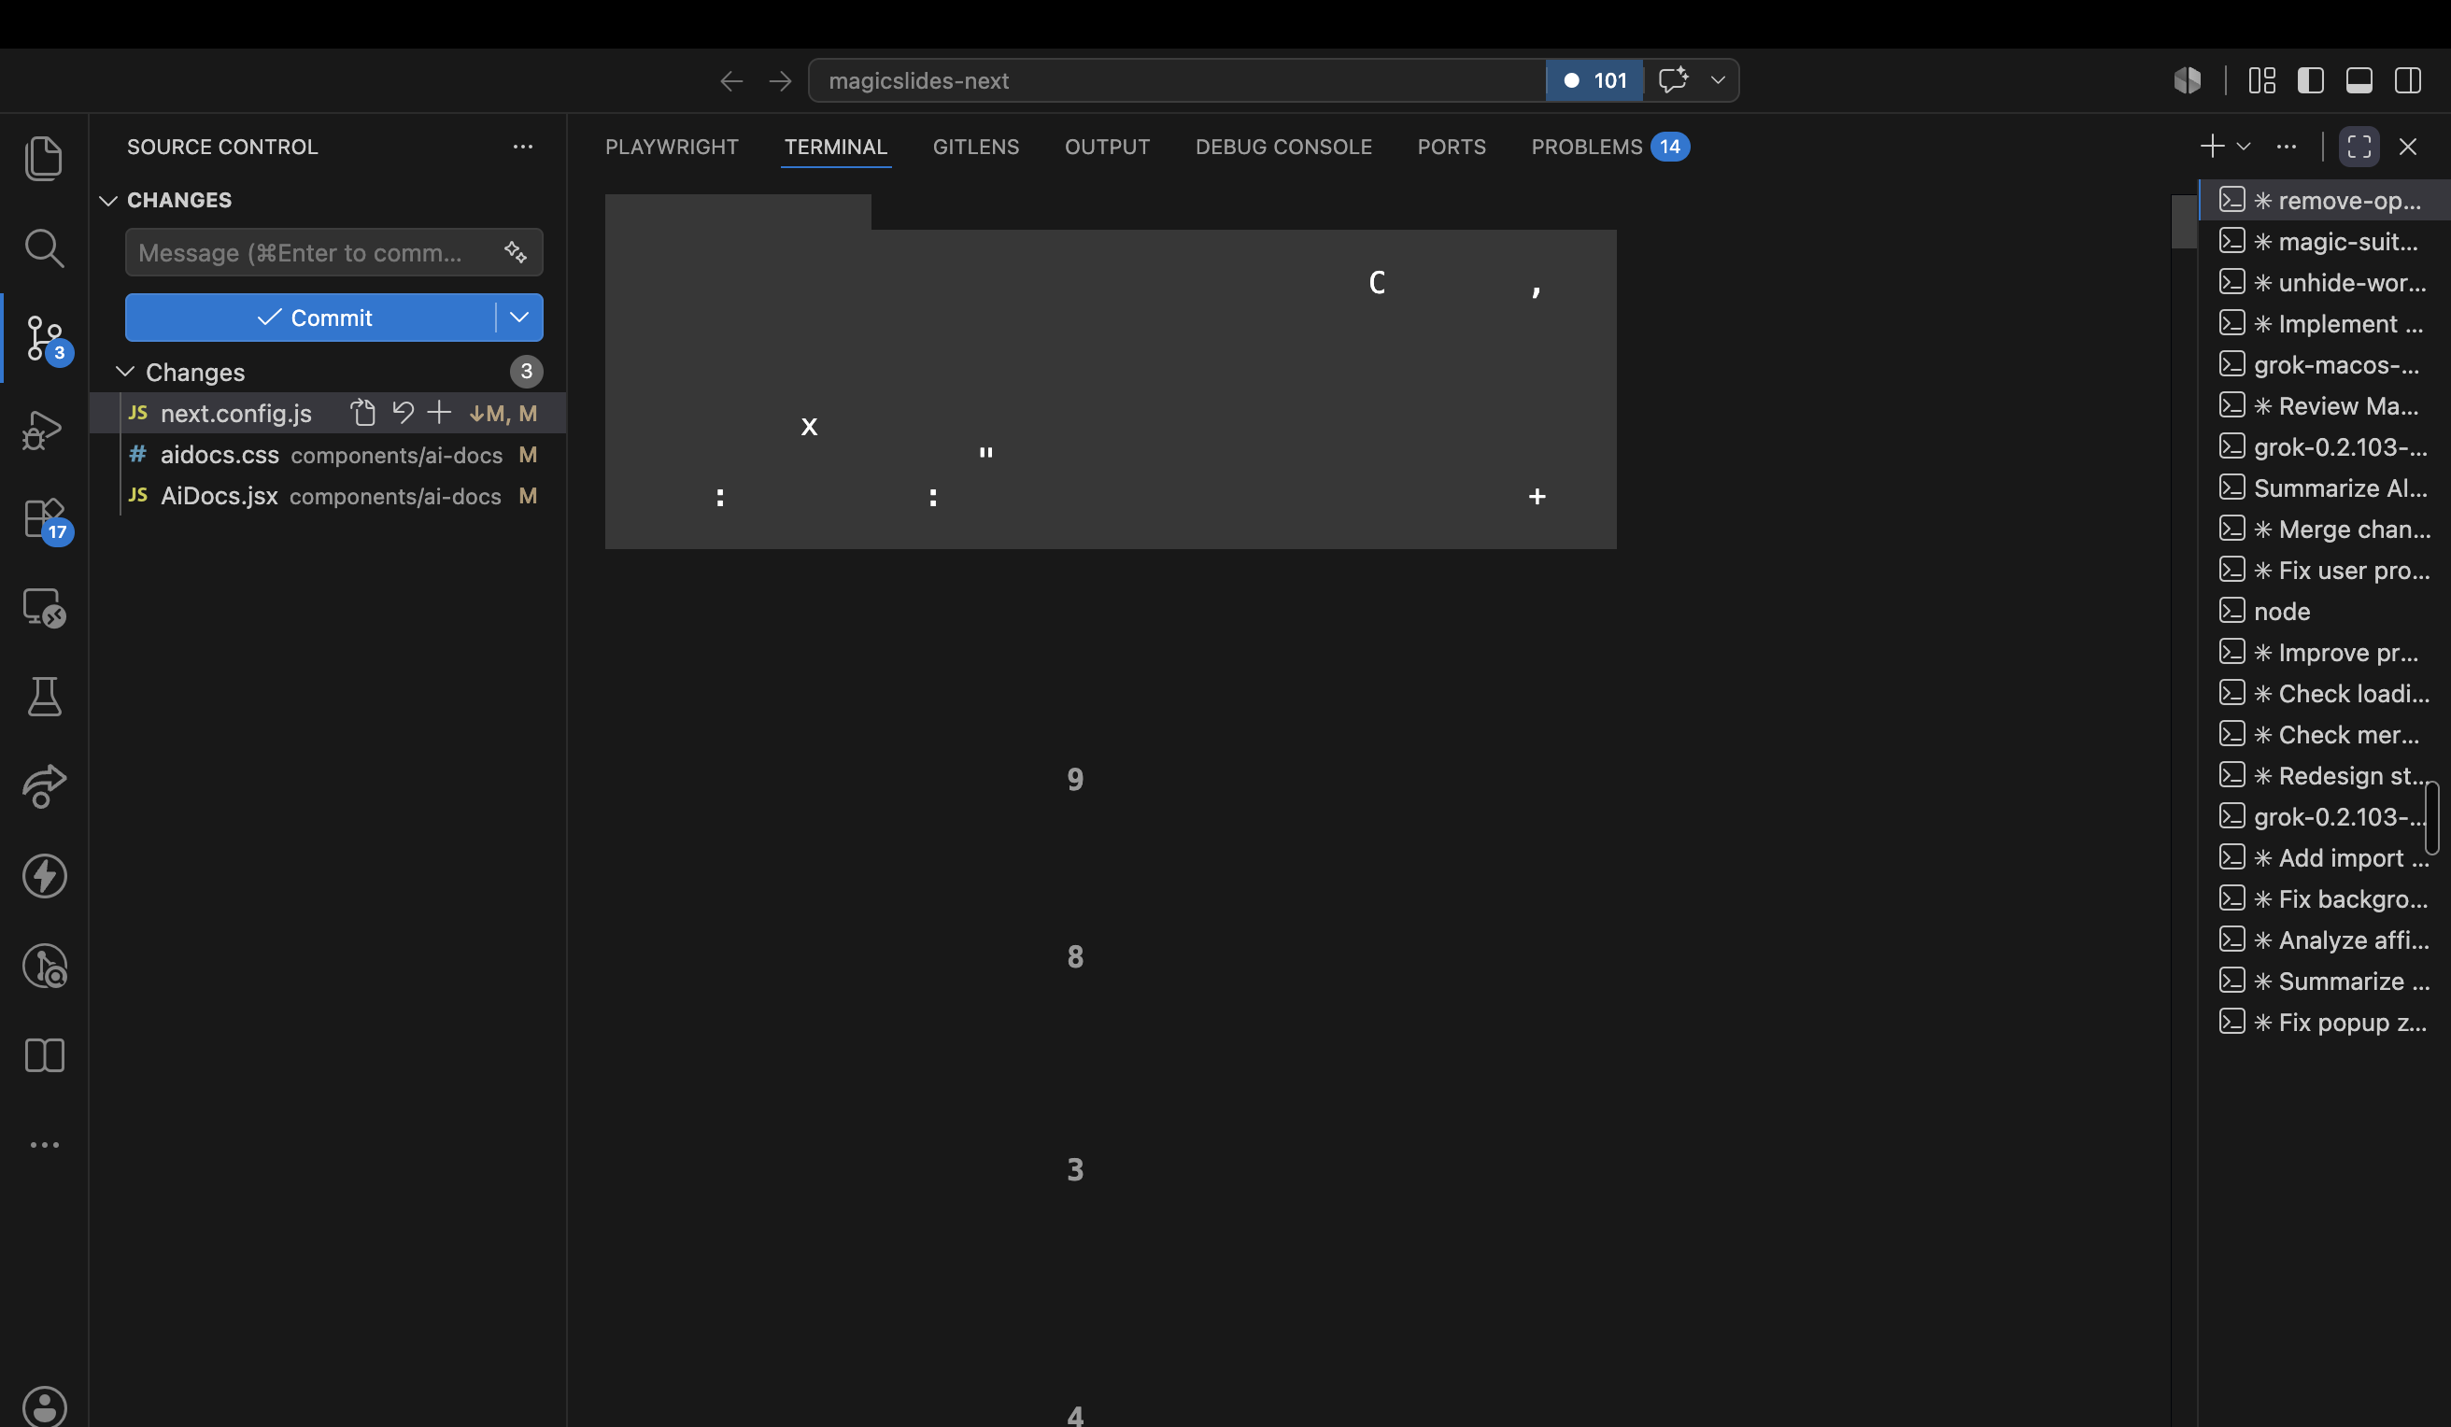Open file icon for next.config.js
2451x1427 pixels.
pyautogui.click(x=363, y=414)
